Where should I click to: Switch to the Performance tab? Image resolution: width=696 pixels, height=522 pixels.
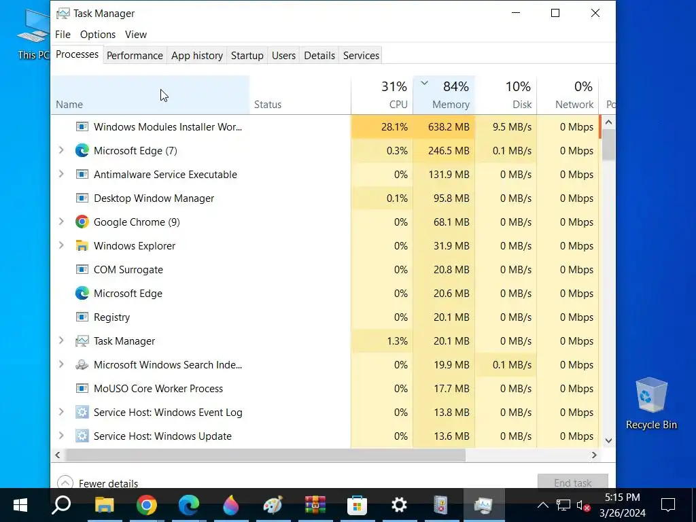[x=135, y=56]
